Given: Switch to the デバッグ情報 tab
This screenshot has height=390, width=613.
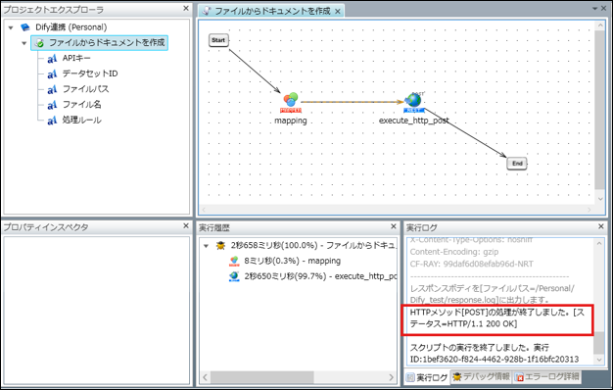Looking at the screenshot, I should pos(481,376).
